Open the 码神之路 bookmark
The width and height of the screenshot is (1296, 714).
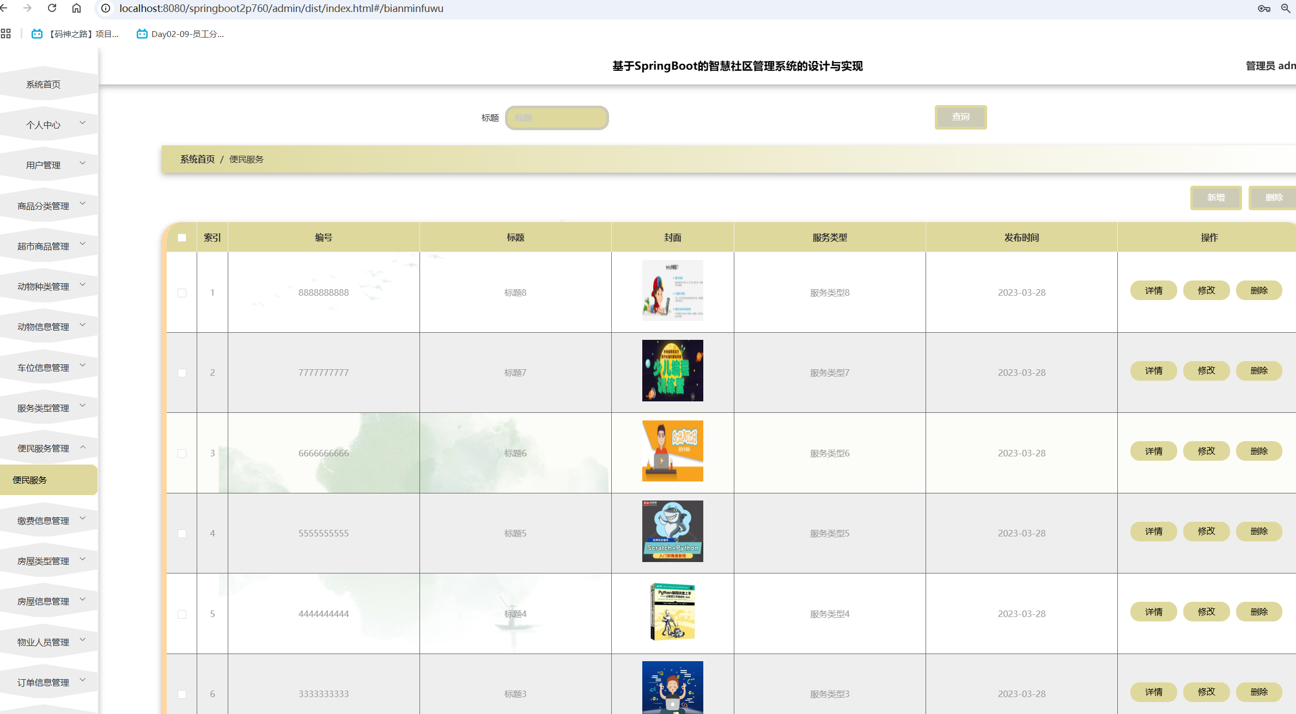tap(75, 34)
